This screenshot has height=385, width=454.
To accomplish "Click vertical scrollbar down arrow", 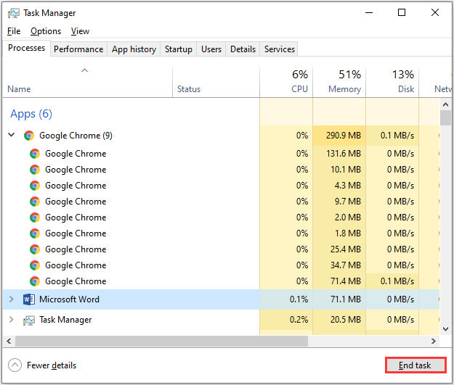I will coord(445,329).
